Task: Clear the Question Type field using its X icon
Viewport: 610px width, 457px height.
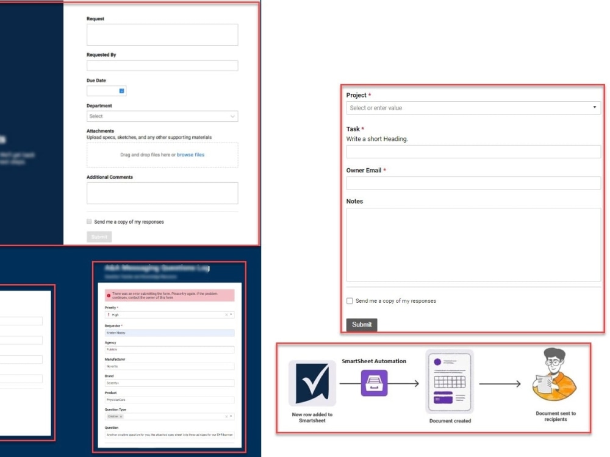Action: (226, 416)
